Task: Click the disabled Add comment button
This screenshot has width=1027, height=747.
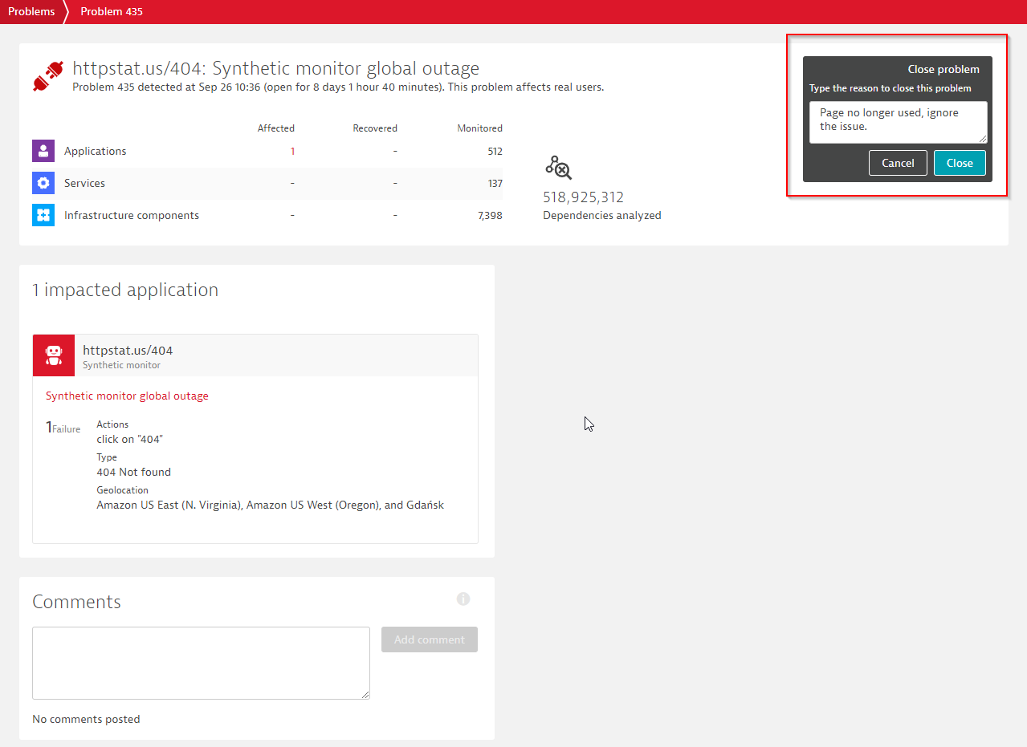Action: [x=430, y=639]
